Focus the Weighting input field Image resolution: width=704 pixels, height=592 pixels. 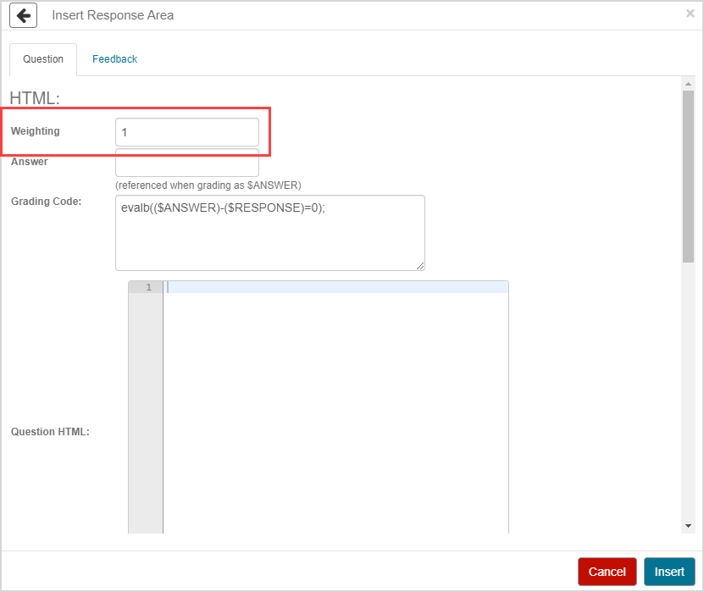[x=186, y=132]
